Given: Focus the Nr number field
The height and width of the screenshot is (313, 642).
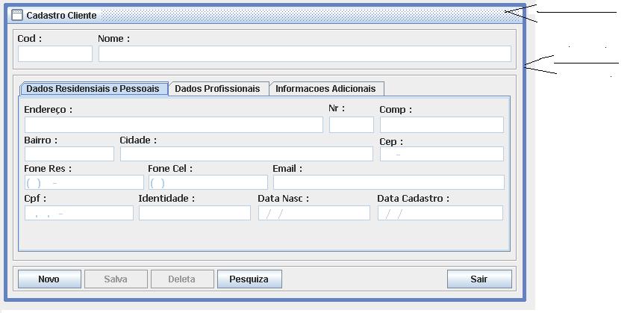Looking at the screenshot, I should tap(352, 125).
